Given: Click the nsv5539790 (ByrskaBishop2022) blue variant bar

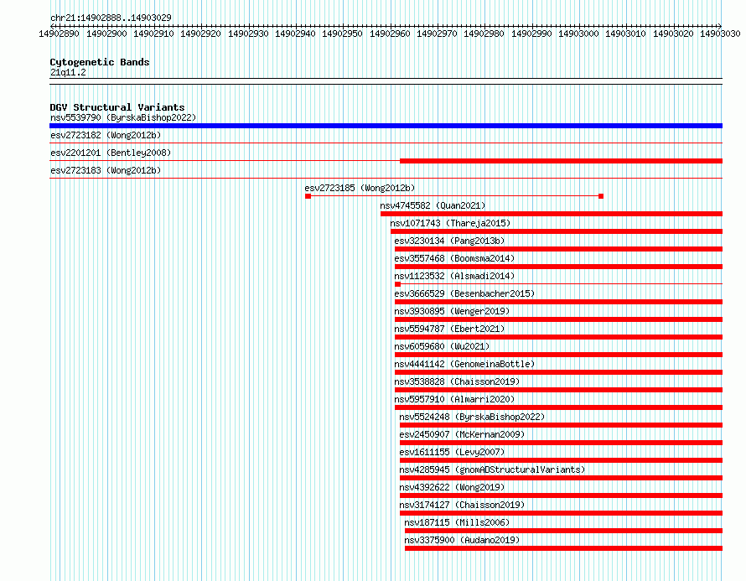Looking at the screenshot, I should pyautogui.click(x=386, y=126).
